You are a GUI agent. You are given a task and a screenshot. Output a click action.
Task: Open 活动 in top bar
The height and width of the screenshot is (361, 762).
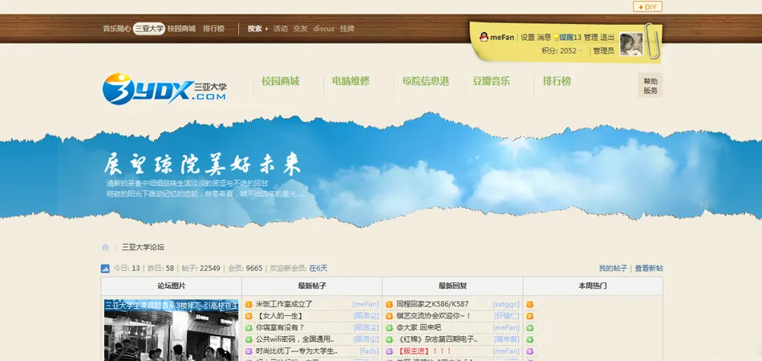pyautogui.click(x=281, y=29)
